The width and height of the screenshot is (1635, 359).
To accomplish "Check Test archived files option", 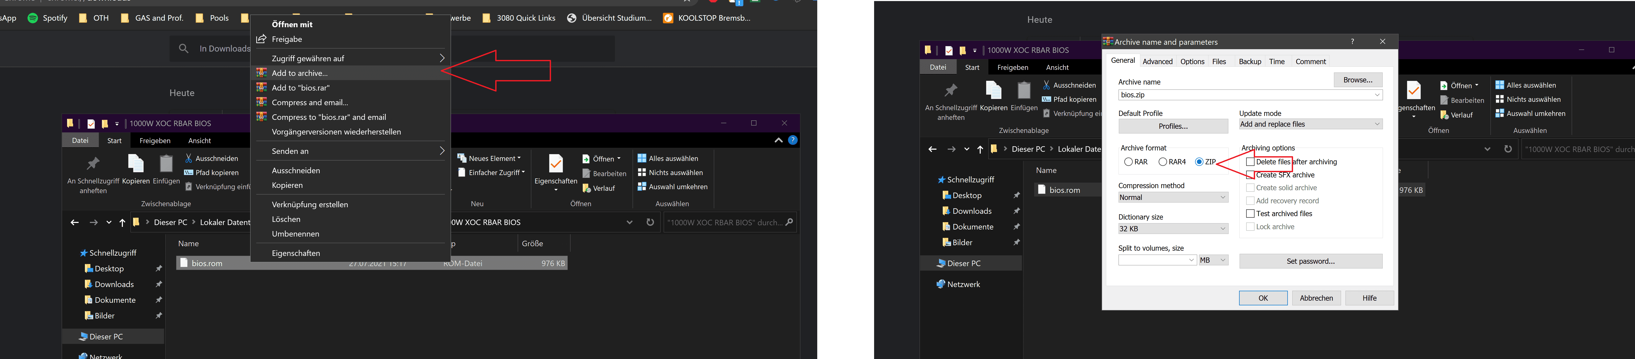I will click(x=1250, y=214).
